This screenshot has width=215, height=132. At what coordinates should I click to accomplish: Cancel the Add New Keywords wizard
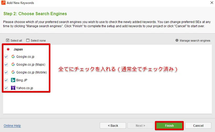tap(198, 125)
